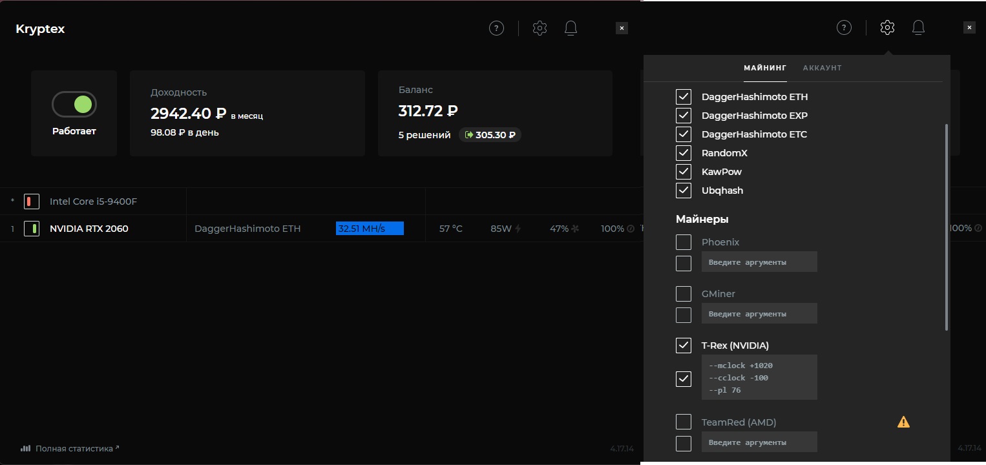
Task: Click the 98.08 ₽ в день value
Action: click(x=185, y=132)
